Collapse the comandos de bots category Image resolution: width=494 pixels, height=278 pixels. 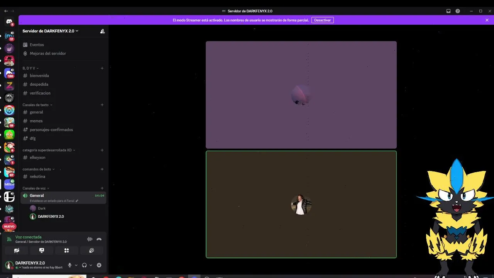[39, 169]
